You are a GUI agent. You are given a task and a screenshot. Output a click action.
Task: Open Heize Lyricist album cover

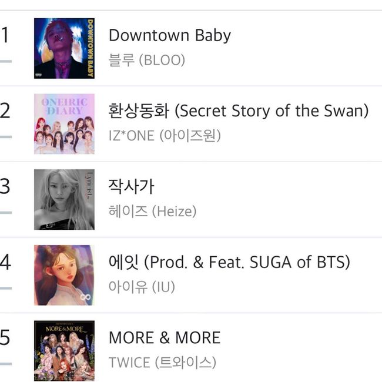64,200
